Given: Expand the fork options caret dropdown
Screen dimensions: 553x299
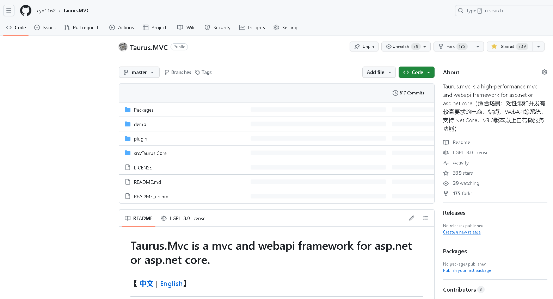Looking at the screenshot, I should point(478,46).
